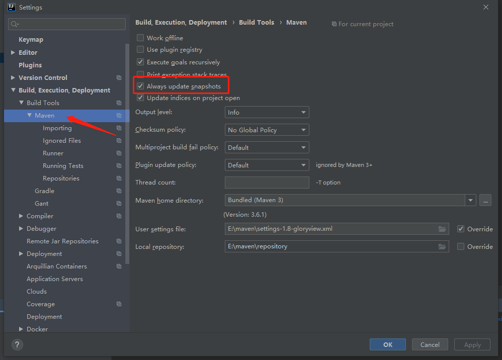Image resolution: width=502 pixels, height=360 pixels.
Task: Open the Clouds settings page
Action: 37,292
